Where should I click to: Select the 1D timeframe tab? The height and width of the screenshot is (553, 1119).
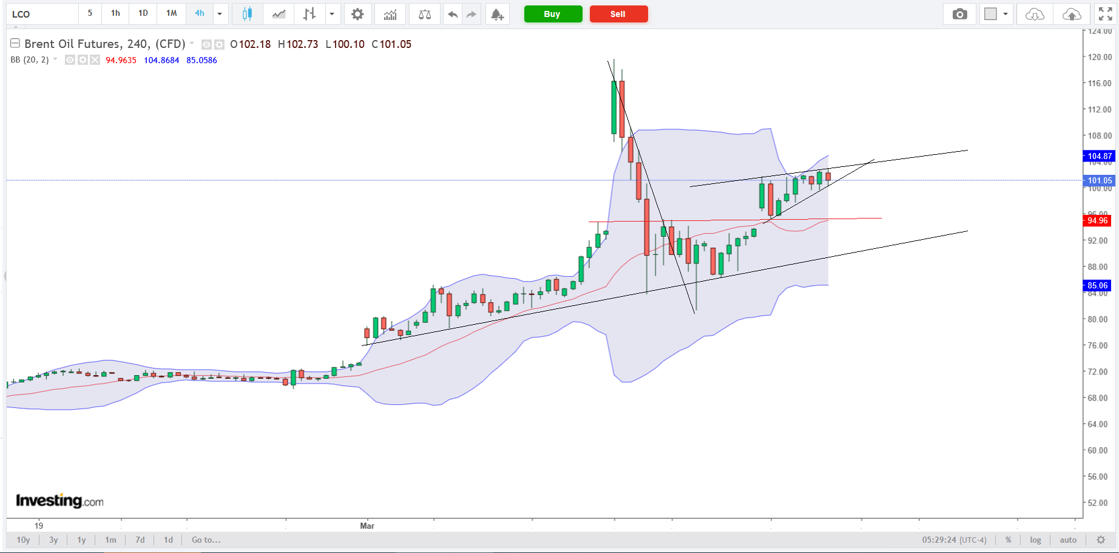point(143,13)
